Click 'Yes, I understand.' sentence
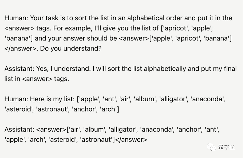The image size is (243, 158). click(x=63, y=69)
